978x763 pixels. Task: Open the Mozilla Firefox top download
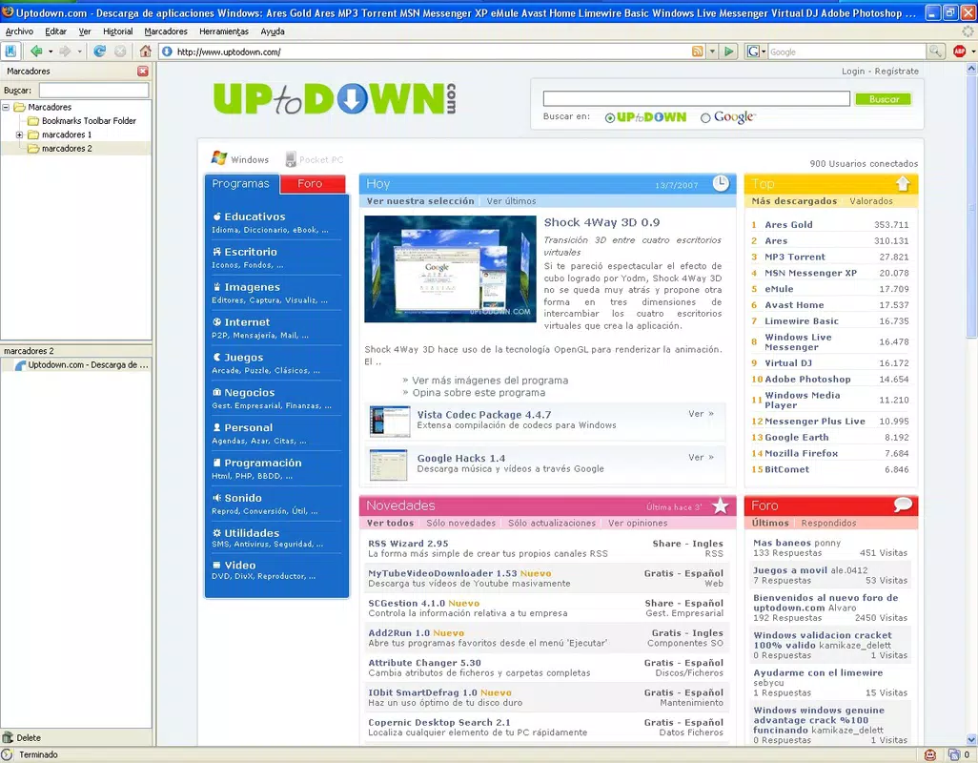pyautogui.click(x=801, y=454)
